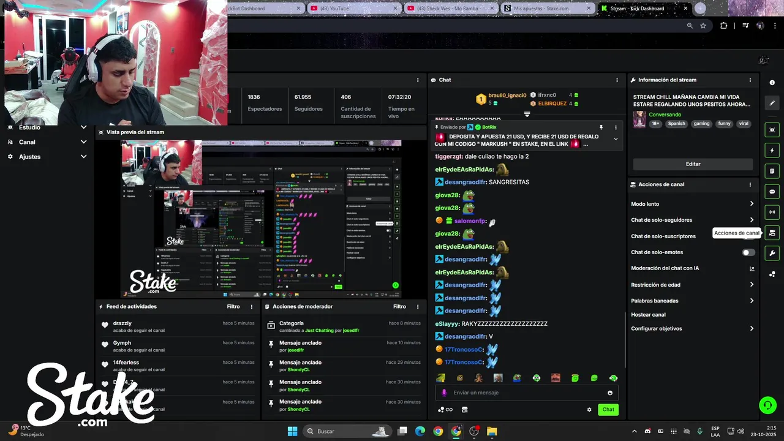Click the Vista previa del stream video

(261, 219)
